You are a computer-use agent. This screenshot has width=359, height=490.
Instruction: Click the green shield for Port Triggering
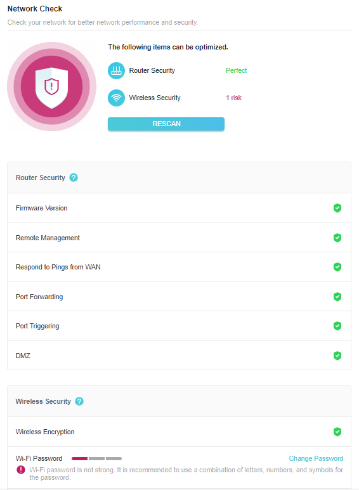click(337, 326)
